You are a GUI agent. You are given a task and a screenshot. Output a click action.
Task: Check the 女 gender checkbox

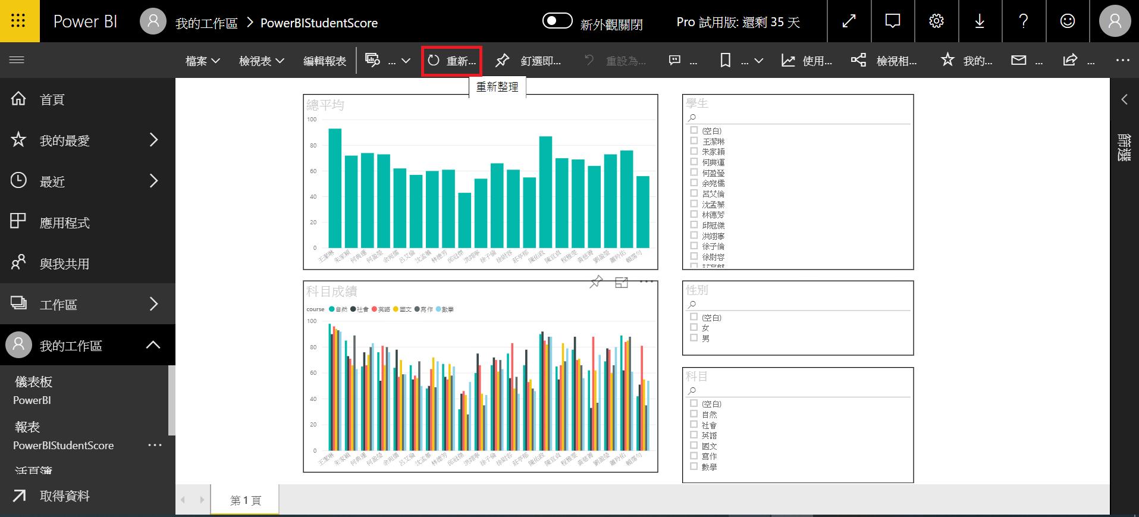[x=694, y=327]
